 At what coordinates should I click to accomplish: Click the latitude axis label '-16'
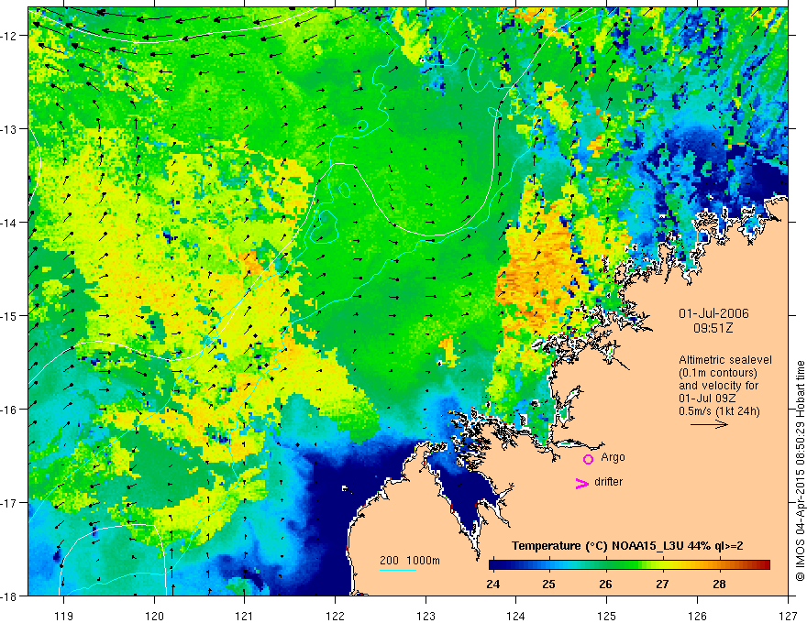[10, 410]
